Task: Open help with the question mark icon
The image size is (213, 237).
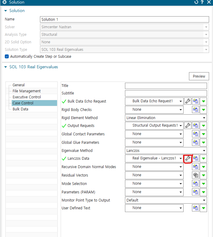Action: [202, 2]
